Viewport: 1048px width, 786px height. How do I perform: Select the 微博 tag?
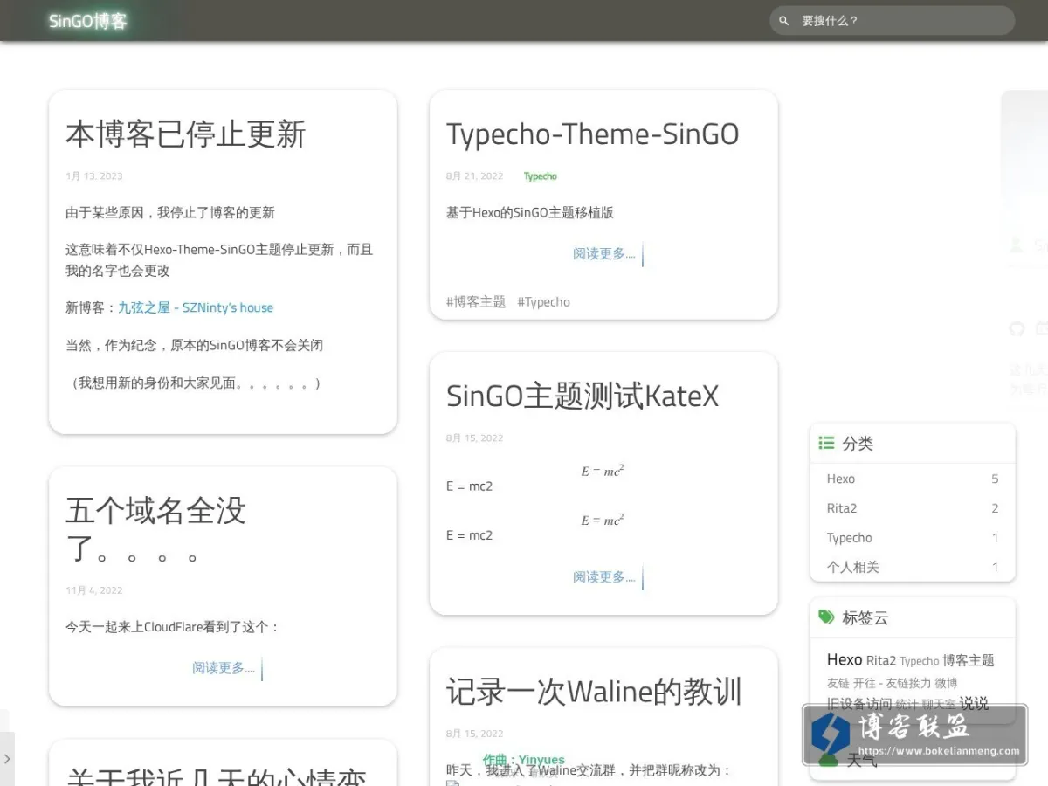pyautogui.click(x=947, y=683)
